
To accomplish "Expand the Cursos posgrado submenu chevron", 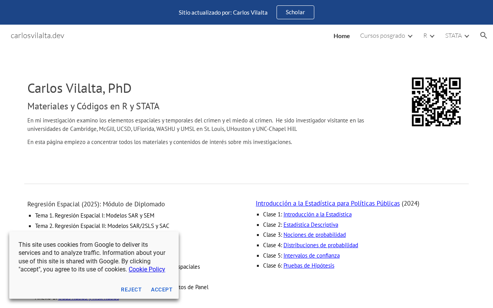I will (x=410, y=36).
